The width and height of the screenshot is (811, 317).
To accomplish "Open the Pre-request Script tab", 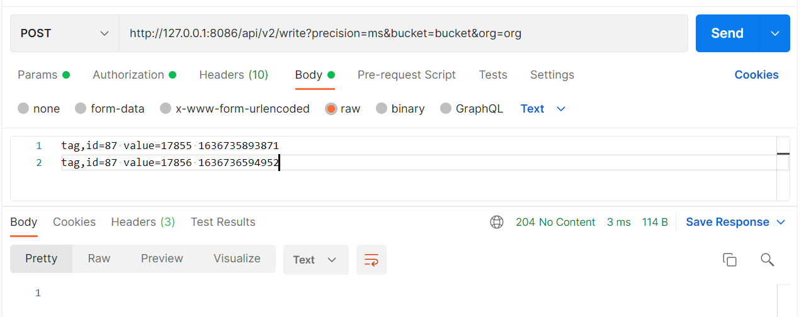I will coord(406,75).
